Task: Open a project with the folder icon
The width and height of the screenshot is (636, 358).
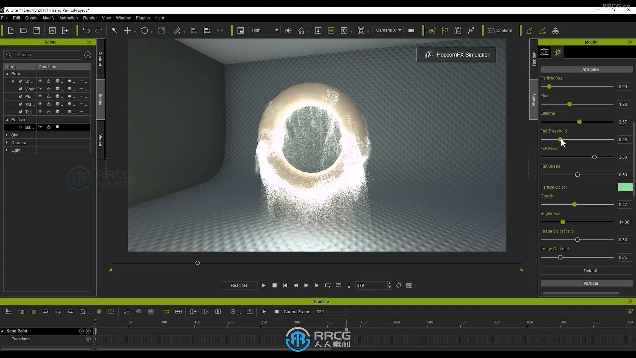Action: click(x=24, y=30)
